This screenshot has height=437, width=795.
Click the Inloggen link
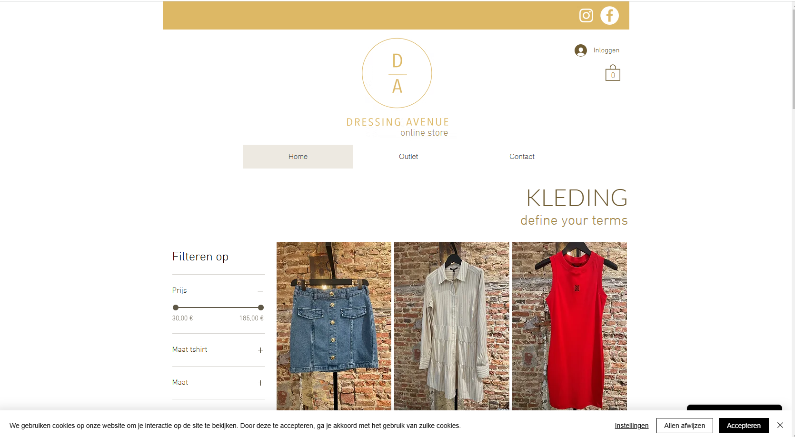(x=606, y=50)
